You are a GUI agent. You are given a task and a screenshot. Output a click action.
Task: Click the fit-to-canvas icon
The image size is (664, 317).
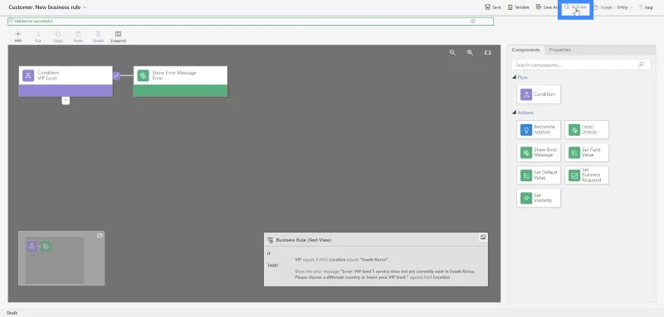pos(488,52)
